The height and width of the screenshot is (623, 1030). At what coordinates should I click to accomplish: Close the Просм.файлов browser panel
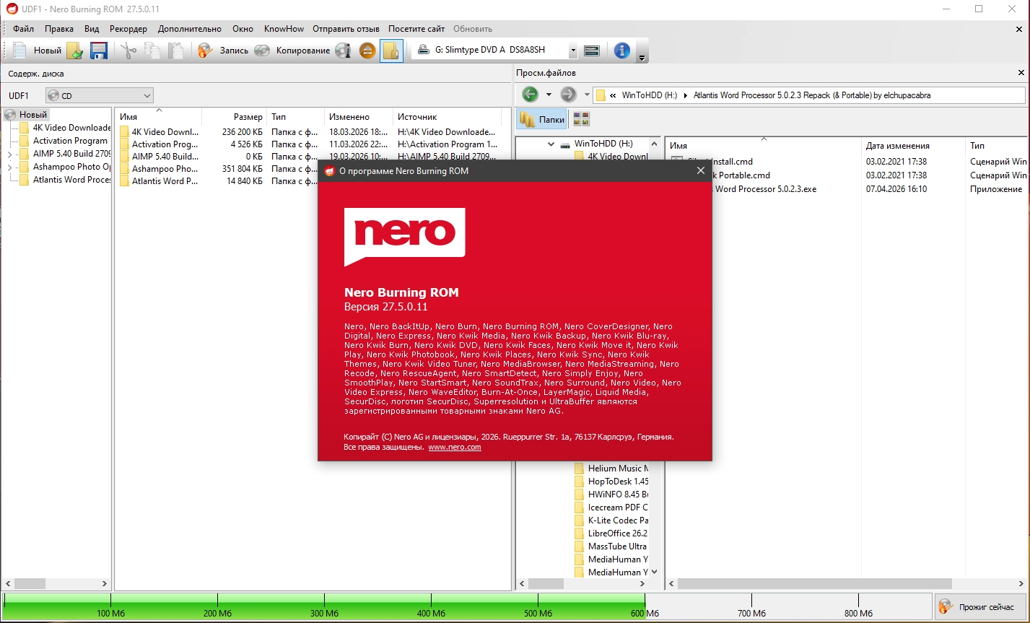coord(1021,73)
